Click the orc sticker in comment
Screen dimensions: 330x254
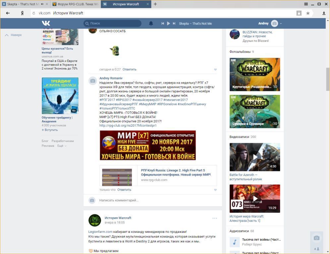[115, 51]
